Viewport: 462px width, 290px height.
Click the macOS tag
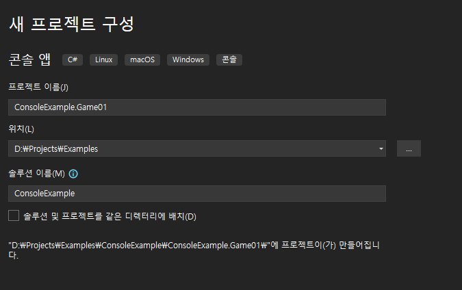tap(142, 60)
